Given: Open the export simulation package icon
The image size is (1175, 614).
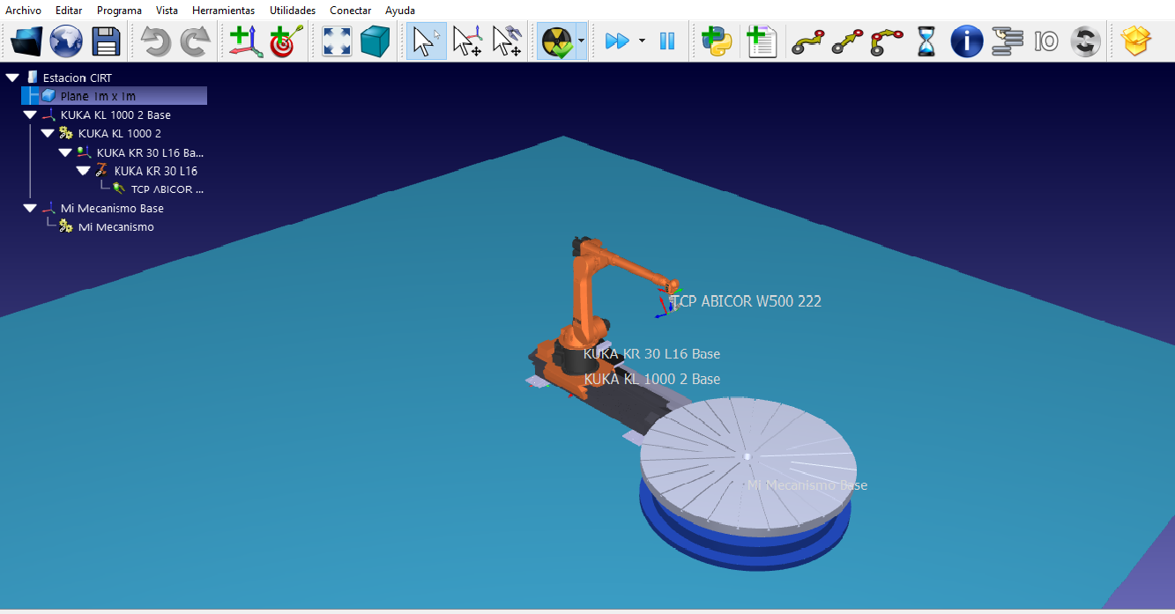Looking at the screenshot, I should [1136, 41].
